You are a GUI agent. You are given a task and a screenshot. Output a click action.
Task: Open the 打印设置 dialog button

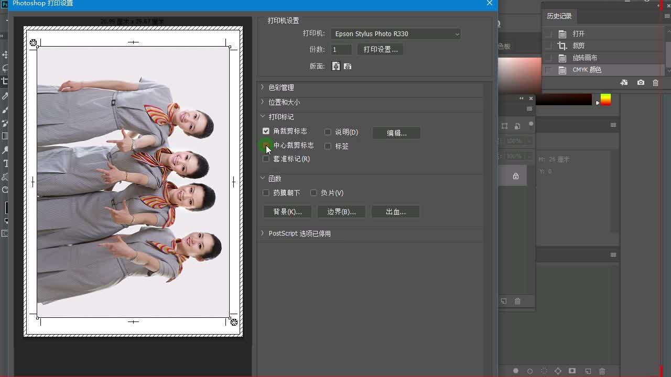(x=380, y=49)
